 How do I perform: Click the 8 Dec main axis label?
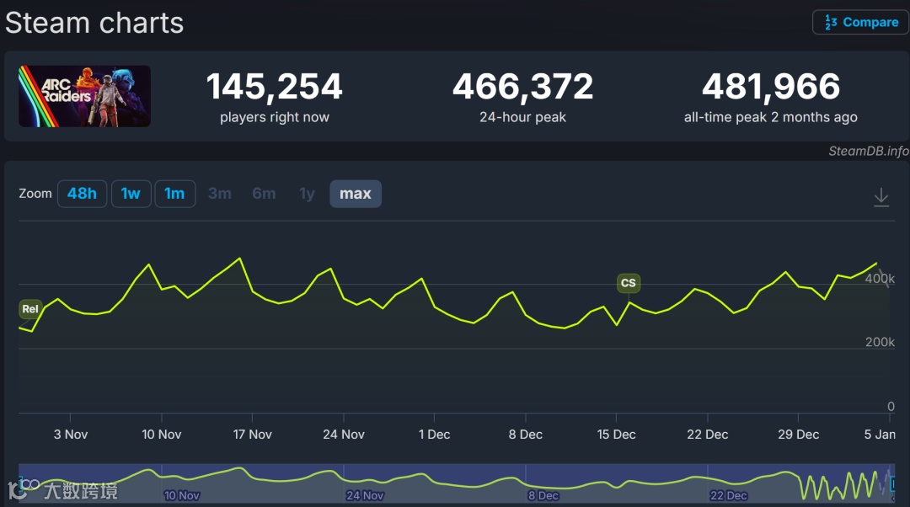526,435
